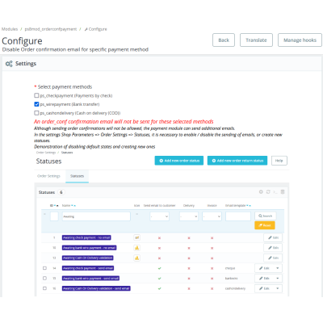
Task: Click the database export icon in Statuses panel
Action: click(x=283, y=192)
